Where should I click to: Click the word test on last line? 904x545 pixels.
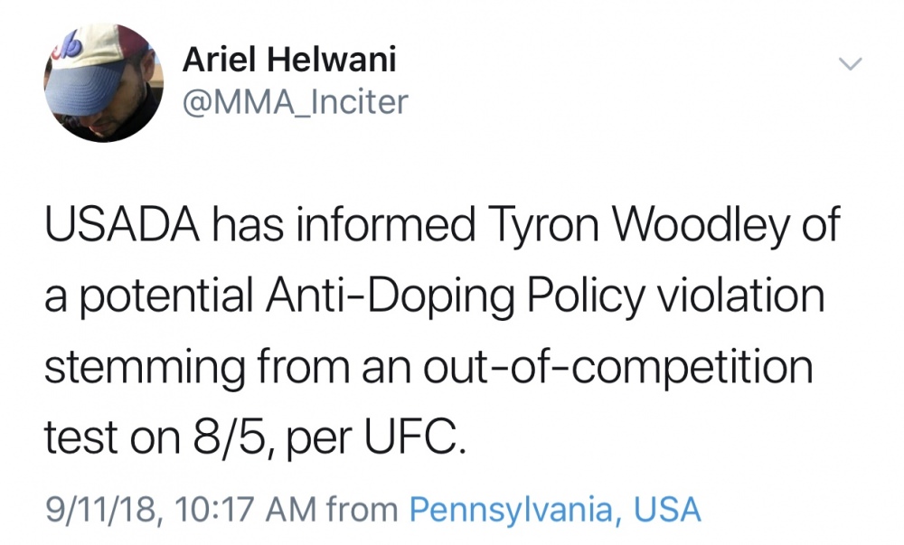point(81,438)
